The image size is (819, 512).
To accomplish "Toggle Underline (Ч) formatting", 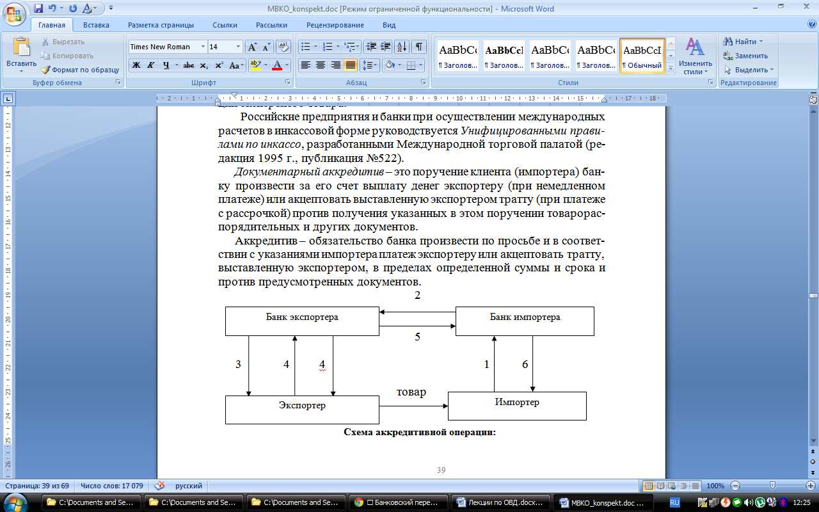I will (166, 65).
